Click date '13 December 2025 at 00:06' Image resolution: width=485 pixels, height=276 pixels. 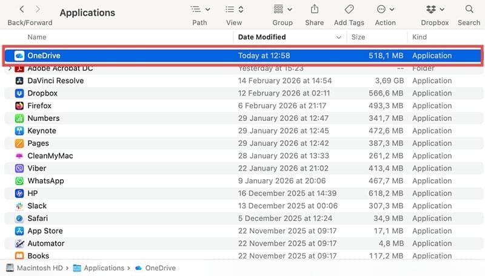287,206
